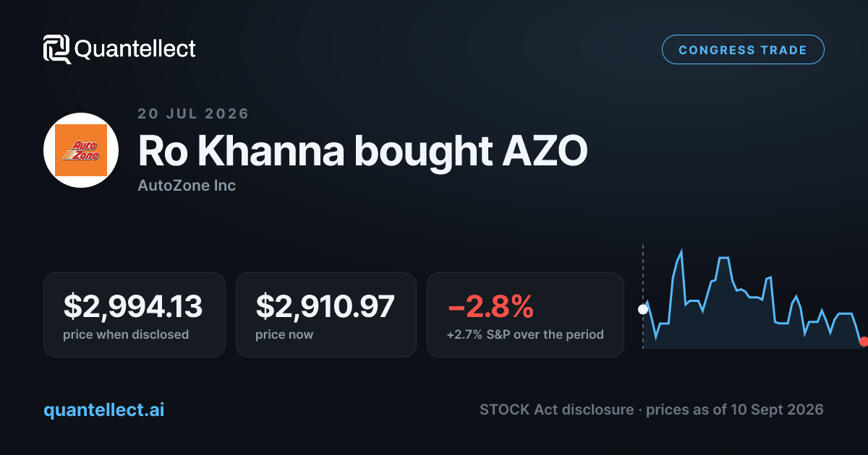Click the AutoZone company logo

pos(81,150)
